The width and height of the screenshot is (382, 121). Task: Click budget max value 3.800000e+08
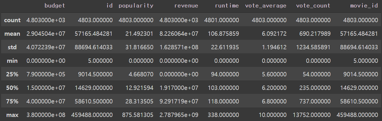[x=46, y=115]
